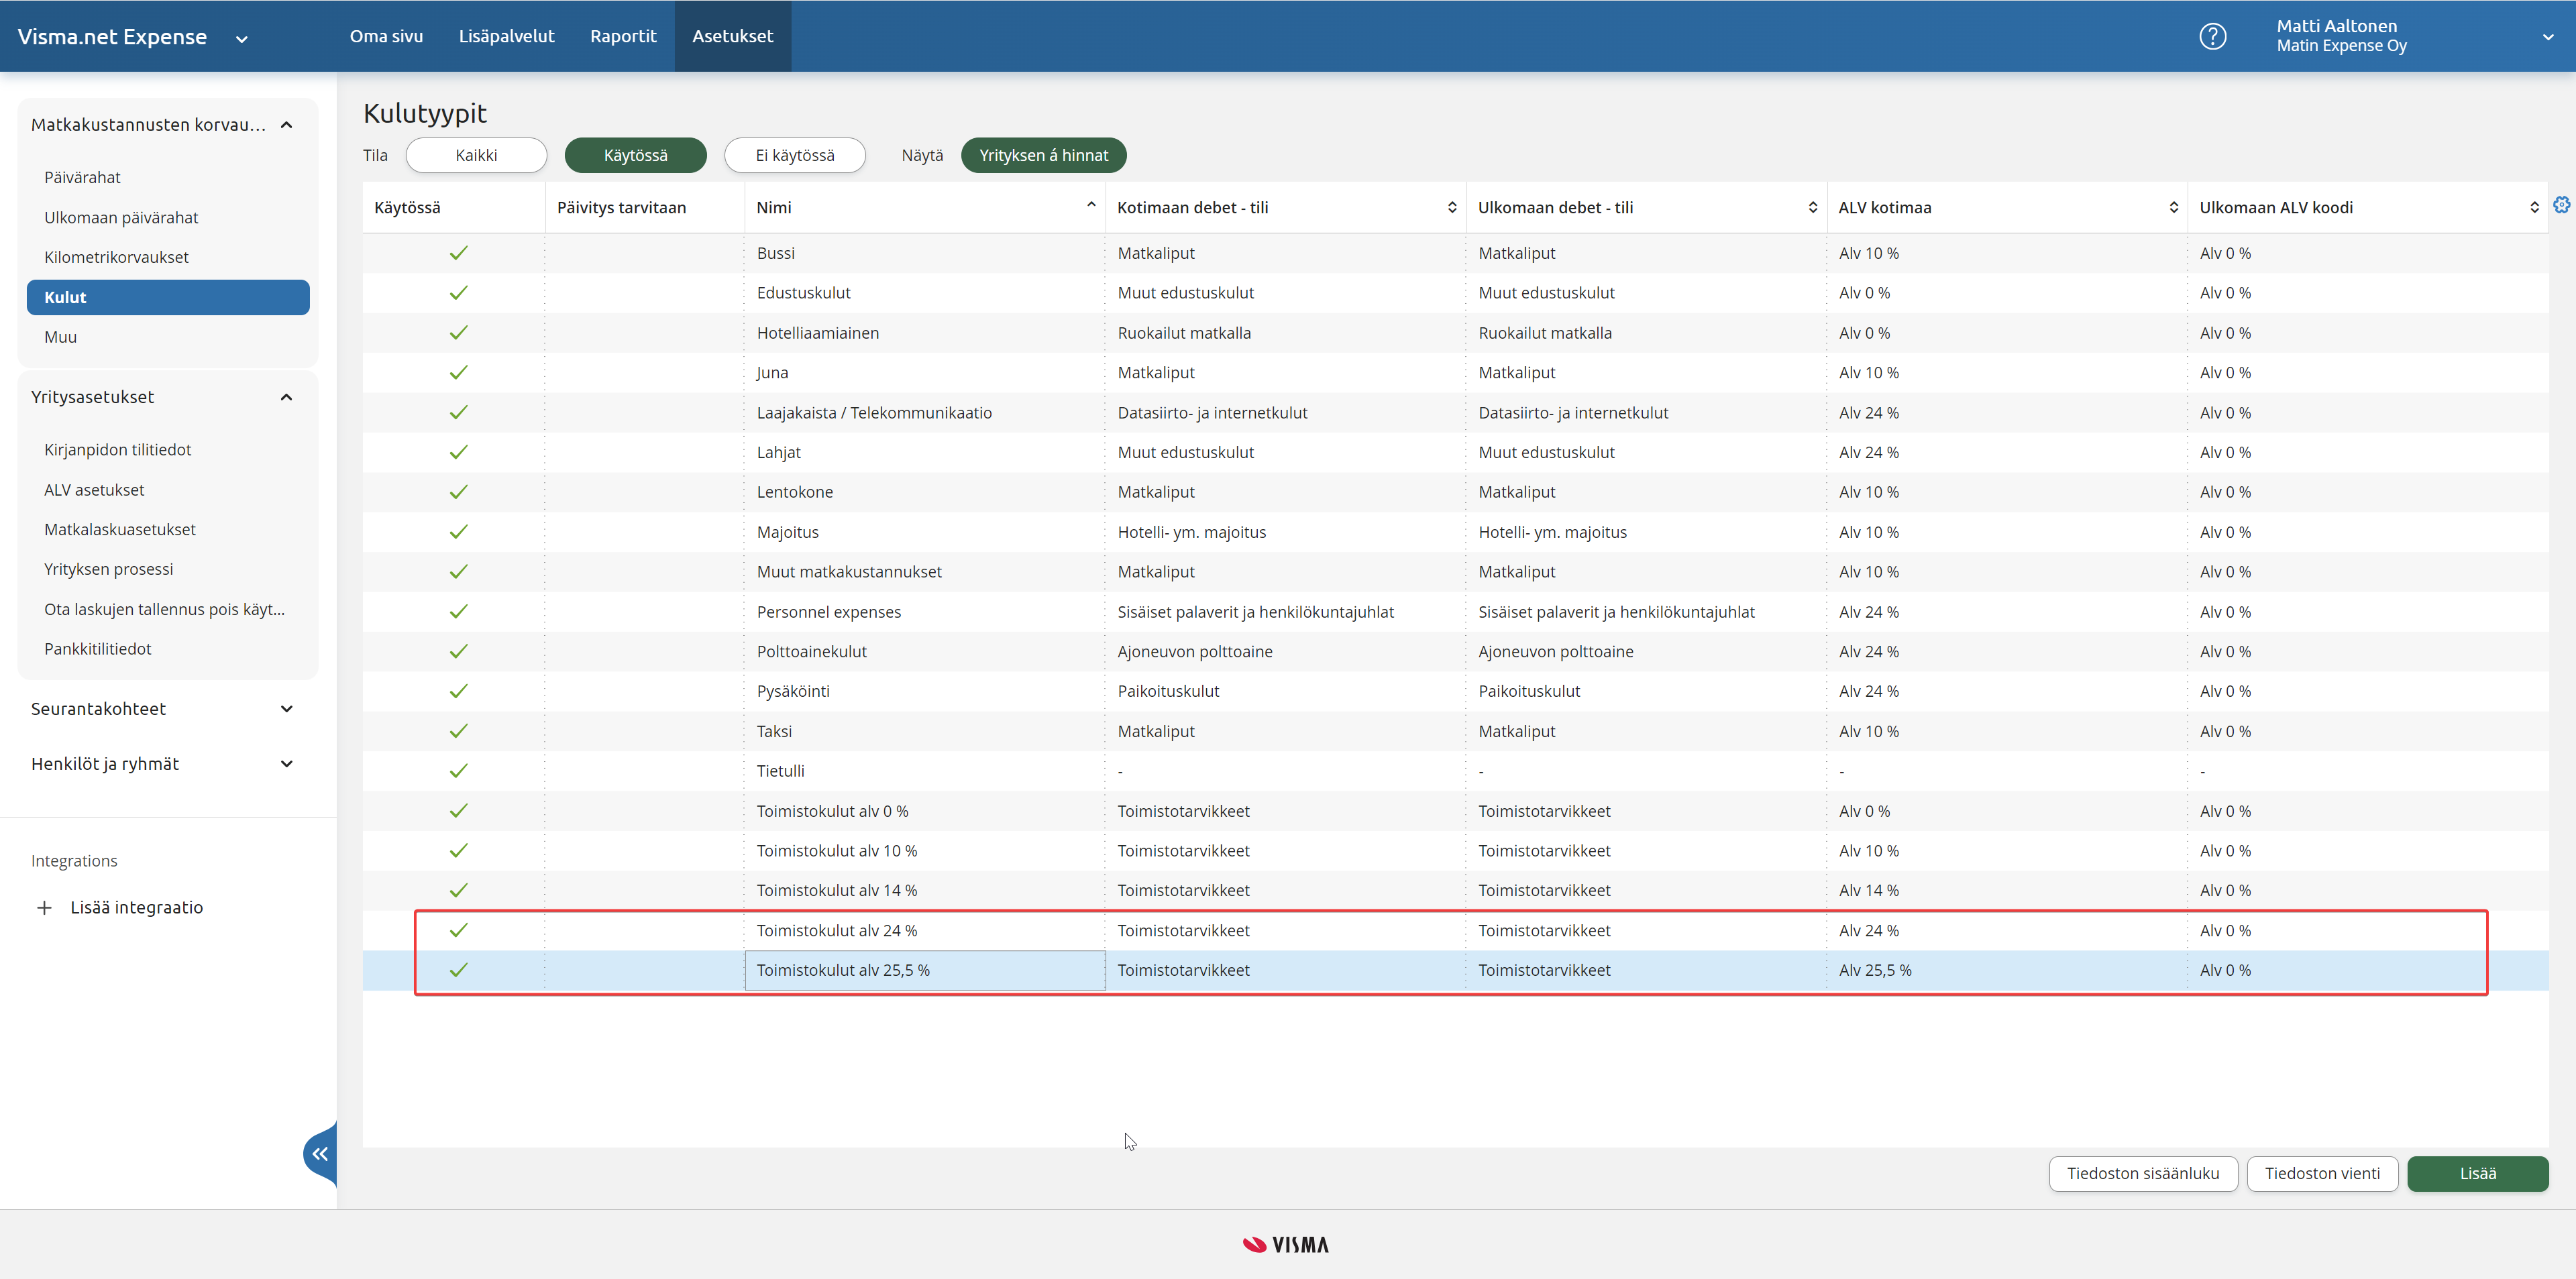
Task: Sort the Kotimaan debet - tili column
Action: pos(1453,207)
